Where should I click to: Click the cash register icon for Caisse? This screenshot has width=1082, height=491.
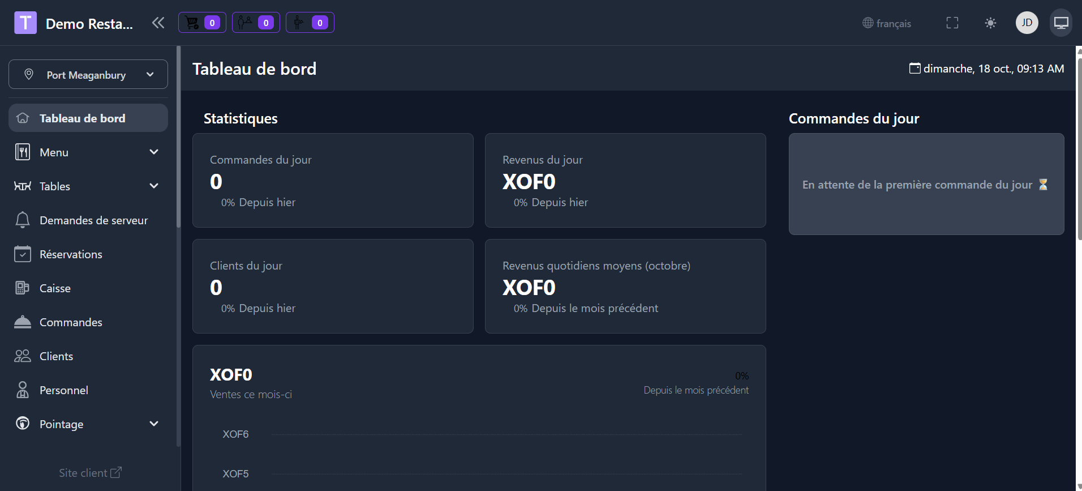click(23, 288)
